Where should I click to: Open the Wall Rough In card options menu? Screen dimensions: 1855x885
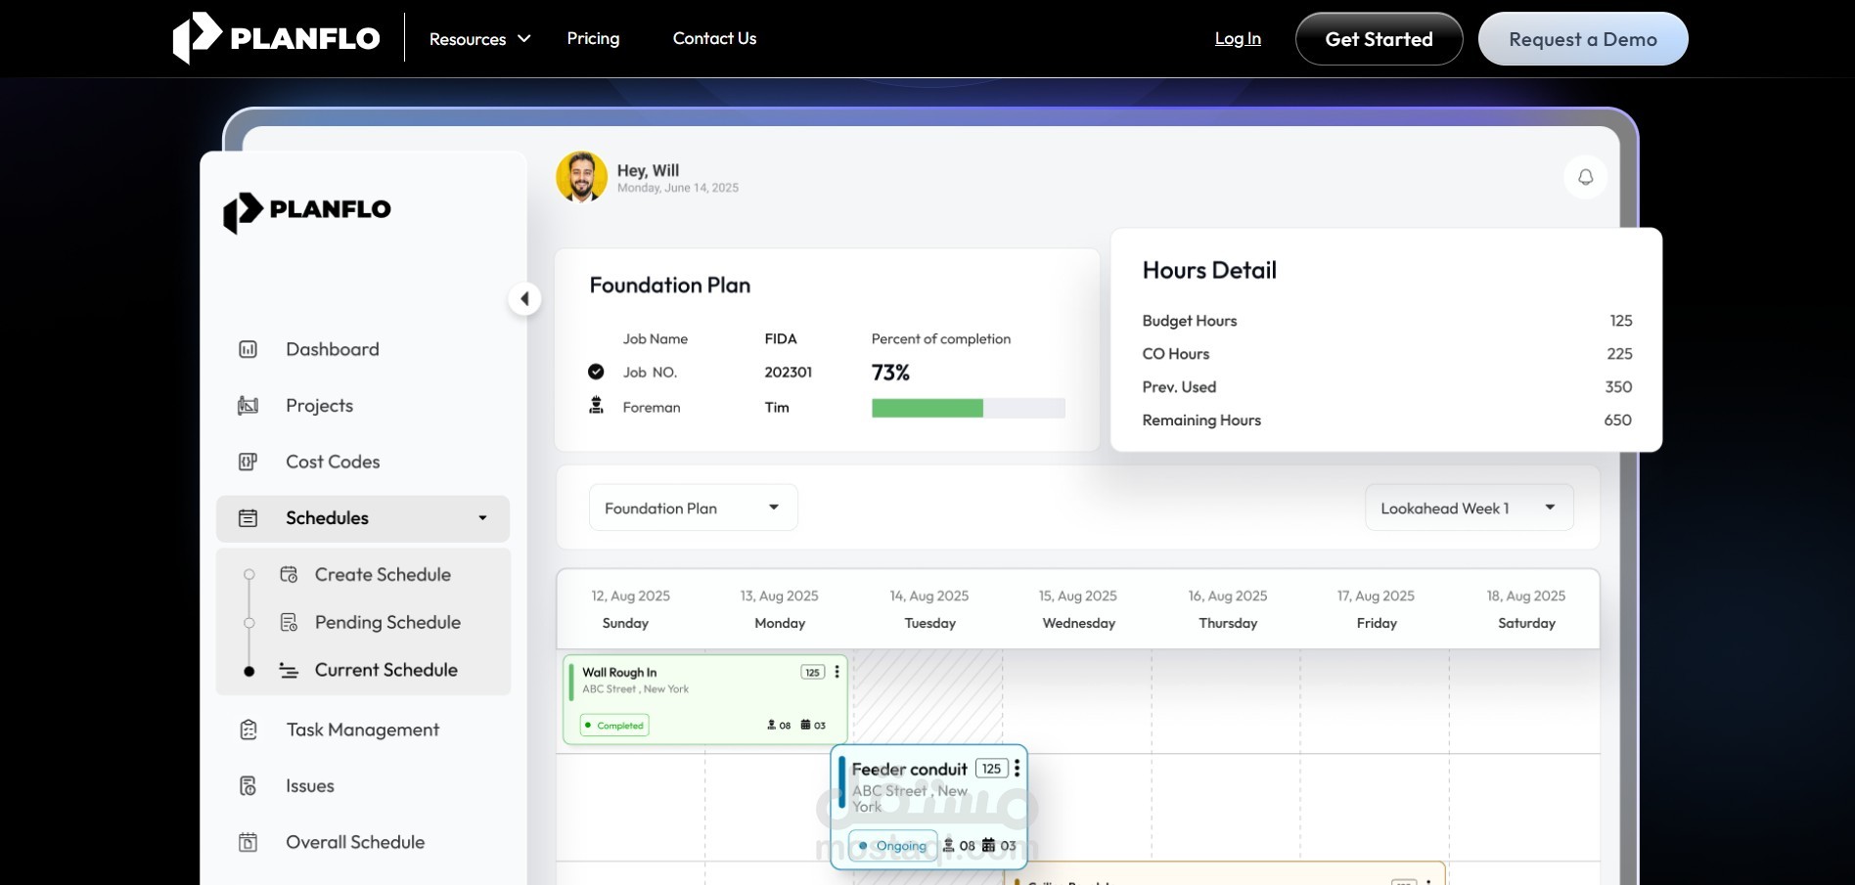pos(837,672)
